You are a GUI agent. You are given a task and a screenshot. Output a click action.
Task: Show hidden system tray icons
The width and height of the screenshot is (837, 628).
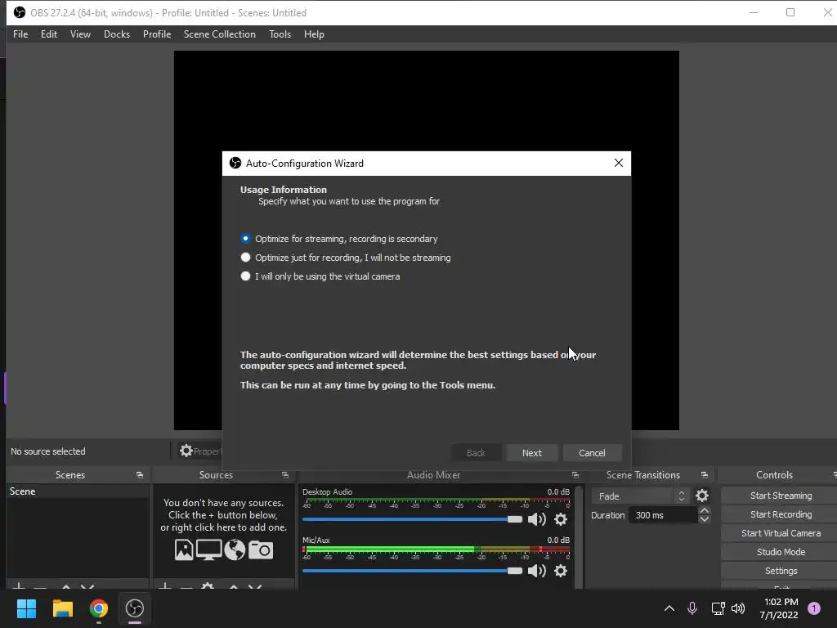point(669,608)
